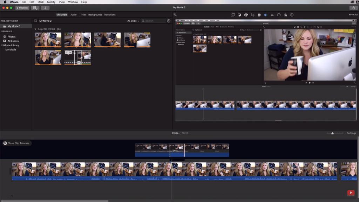Select the last partially visible timeline clip
This screenshot has width=359, height=202.
tap(349, 171)
